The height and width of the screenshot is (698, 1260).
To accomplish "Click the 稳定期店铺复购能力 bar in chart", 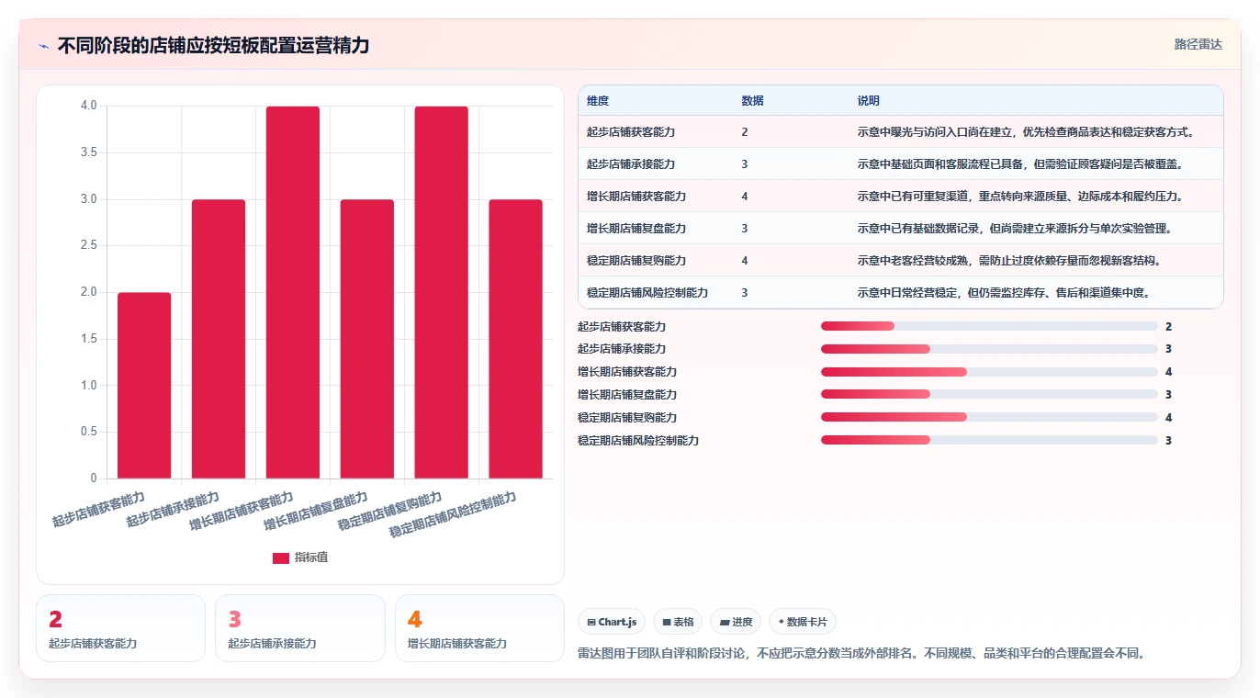I will click(442, 292).
